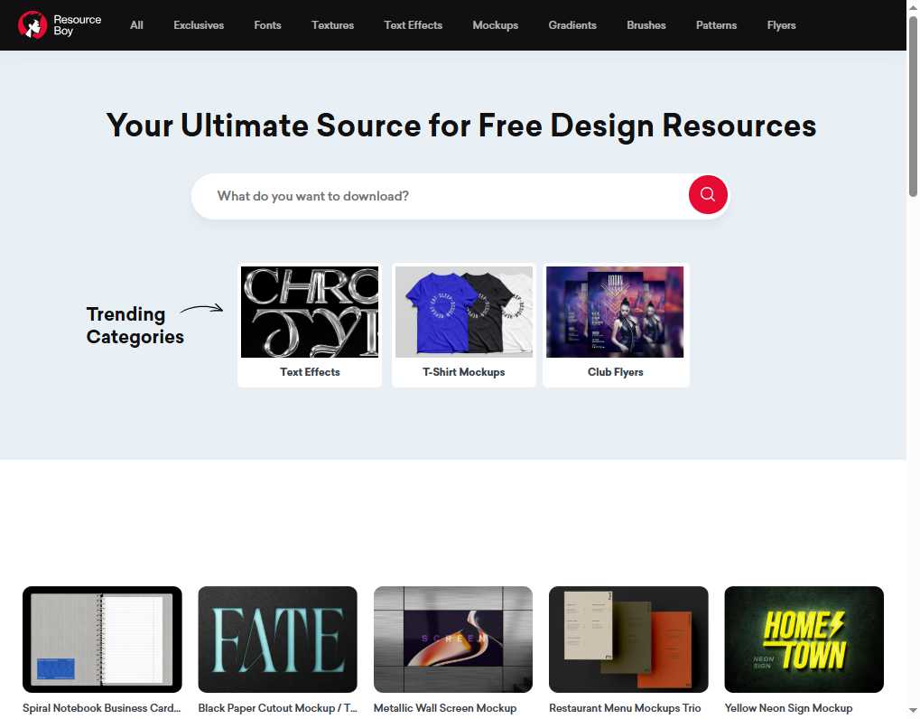The height and width of the screenshot is (719, 920).
Task: Click the red search magnifier icon
Action: point(707,194)
